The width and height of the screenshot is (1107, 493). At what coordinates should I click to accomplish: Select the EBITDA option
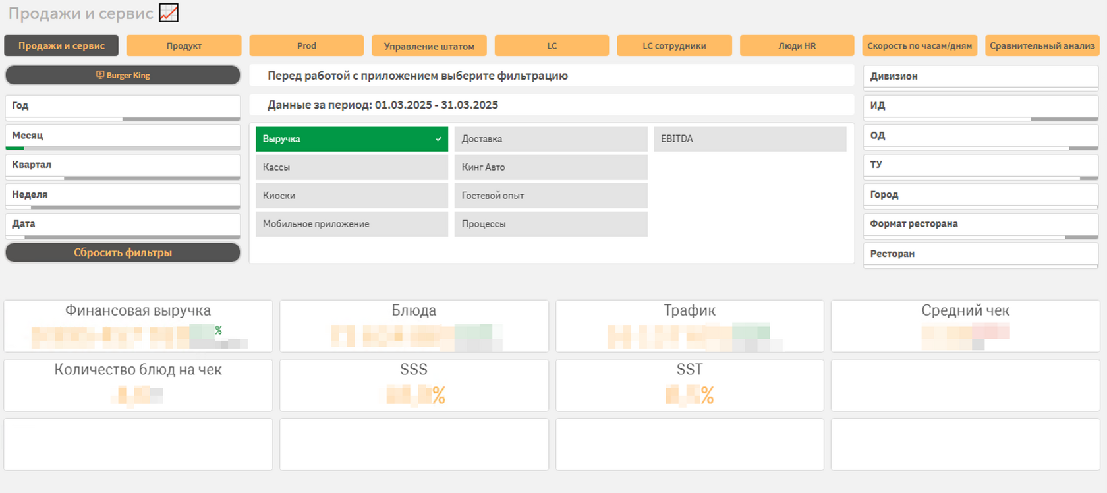750,139
